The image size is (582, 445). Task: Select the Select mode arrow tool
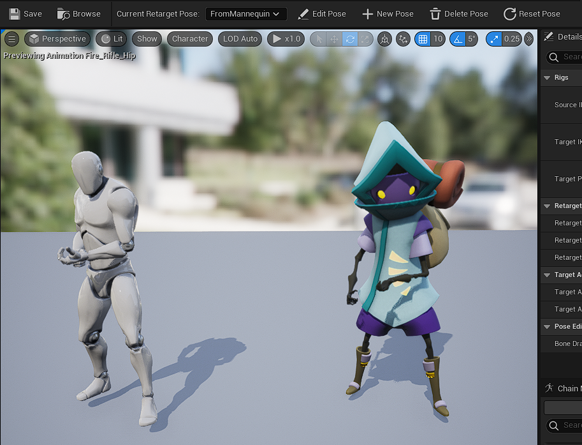click(x=319, y=39)
